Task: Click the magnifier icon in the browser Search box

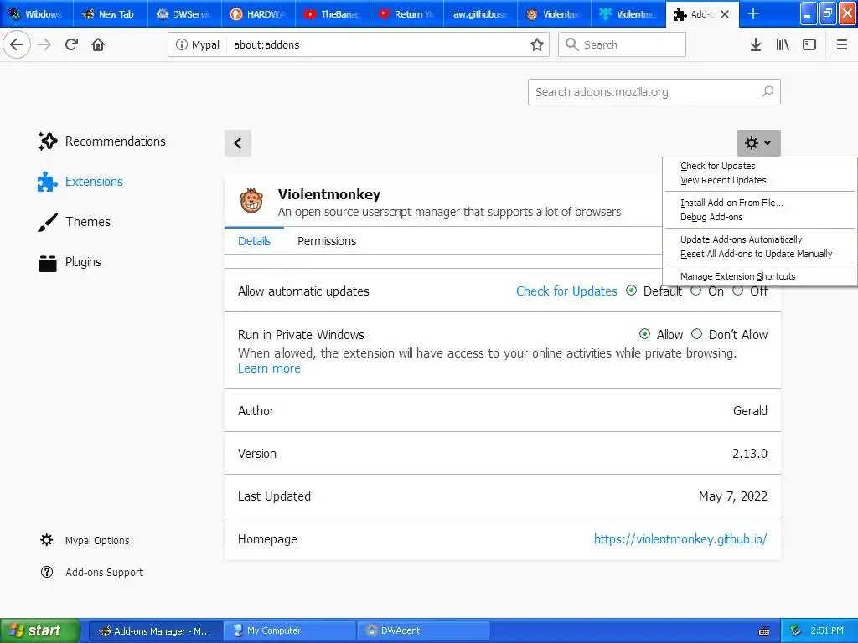Action: click(x=571, y=45)
